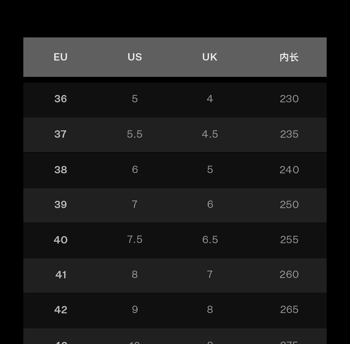350x344 pixels.
Task: Pick EU size 41 row label
Action: tap(61, 275)
